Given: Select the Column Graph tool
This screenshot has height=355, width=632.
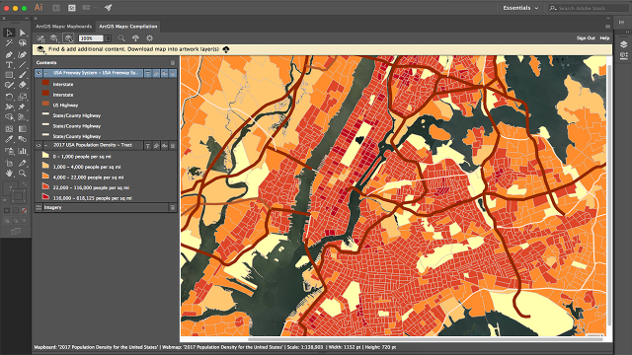Looking at the screenshot, I should [22, 151].
